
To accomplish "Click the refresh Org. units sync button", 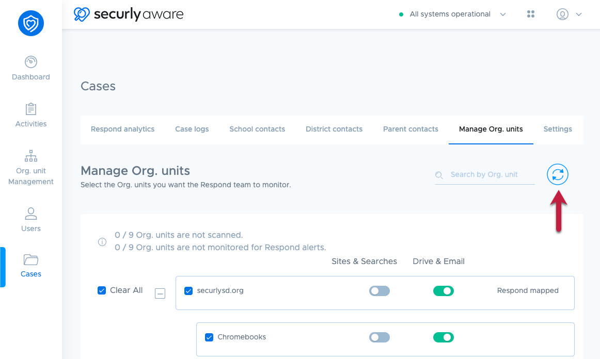I will 558,174.
